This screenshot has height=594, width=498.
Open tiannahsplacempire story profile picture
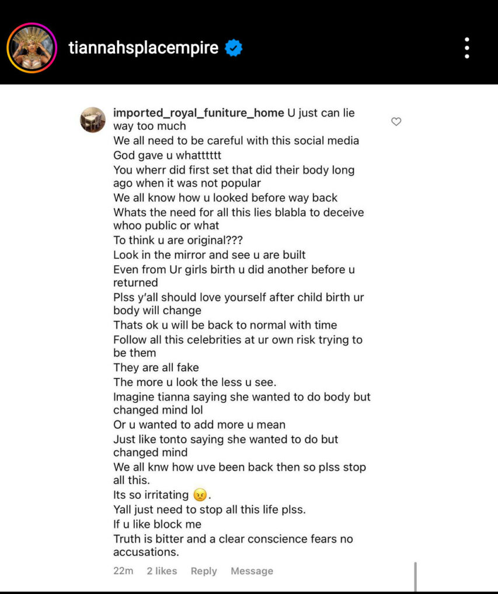[32, 48]
